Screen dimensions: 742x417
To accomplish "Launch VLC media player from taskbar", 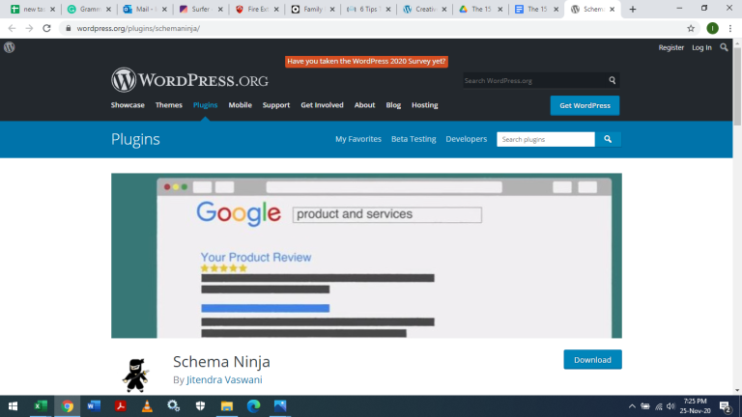I will tap(147, 406).
